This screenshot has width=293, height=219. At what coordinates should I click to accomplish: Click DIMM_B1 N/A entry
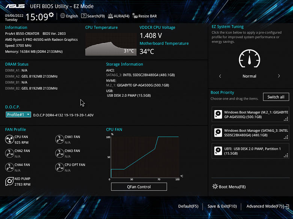16,82
